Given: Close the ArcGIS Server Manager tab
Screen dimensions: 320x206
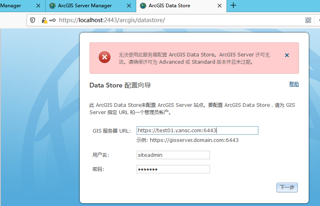Looking at the screenshot, I should (129, 6).
